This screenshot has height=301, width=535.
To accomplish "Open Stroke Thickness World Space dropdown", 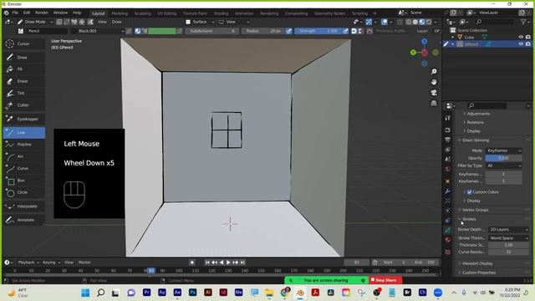I will click(x=508, y=238).
